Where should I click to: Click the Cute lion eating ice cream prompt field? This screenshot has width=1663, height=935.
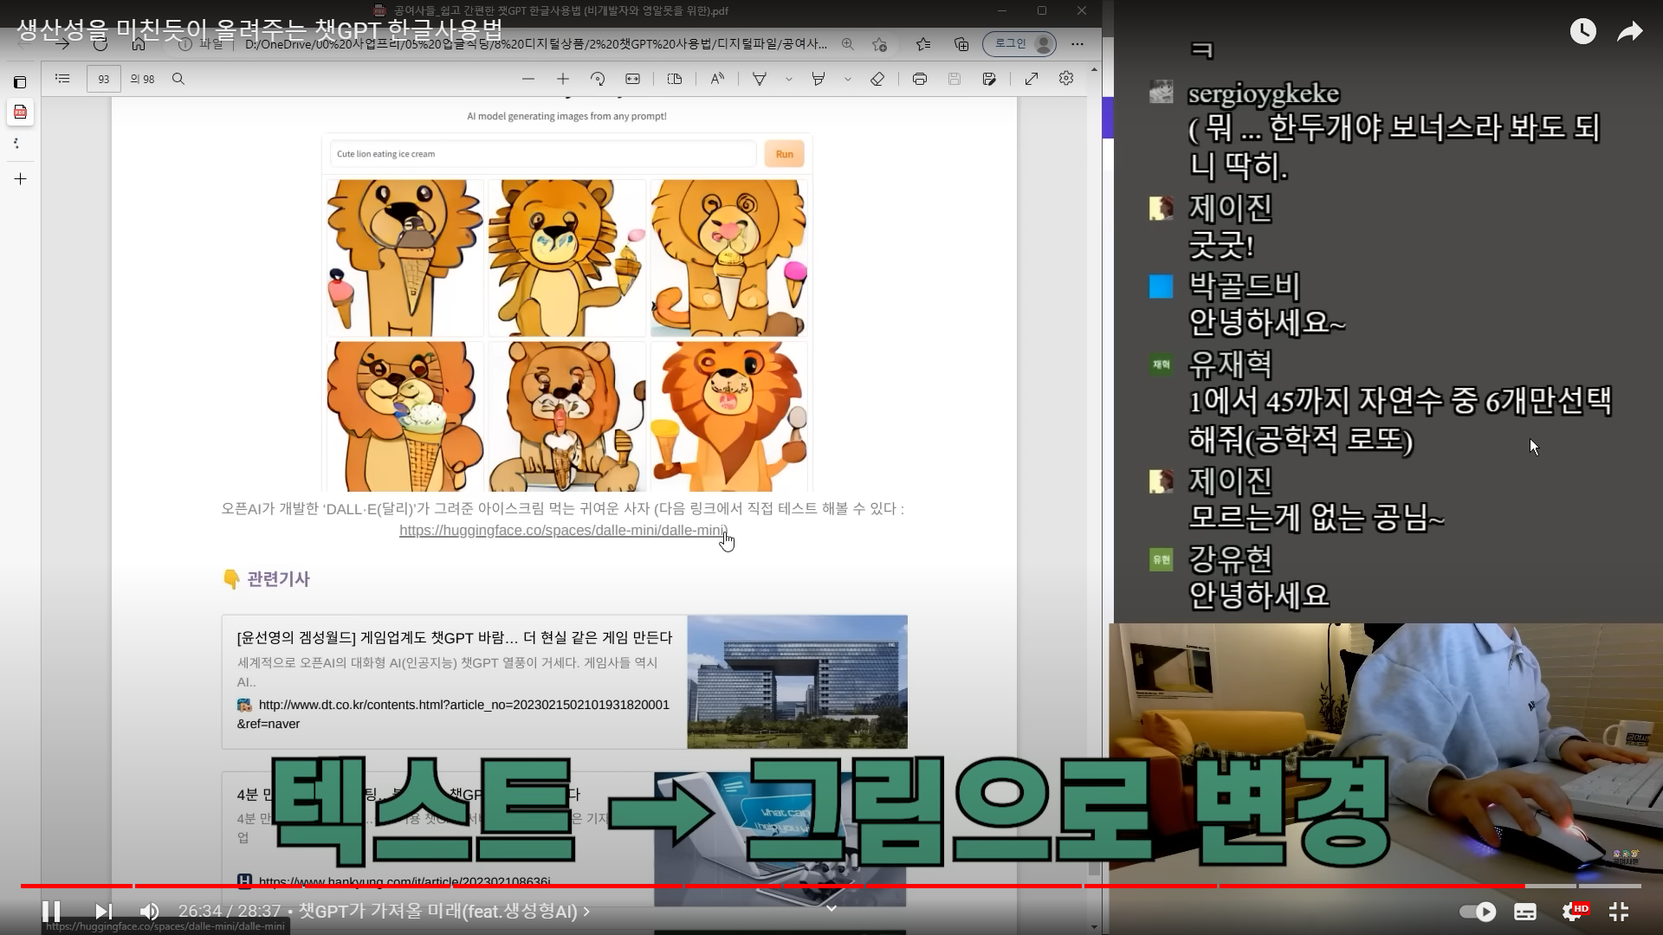pyautogui.click(x=543, y=154)
